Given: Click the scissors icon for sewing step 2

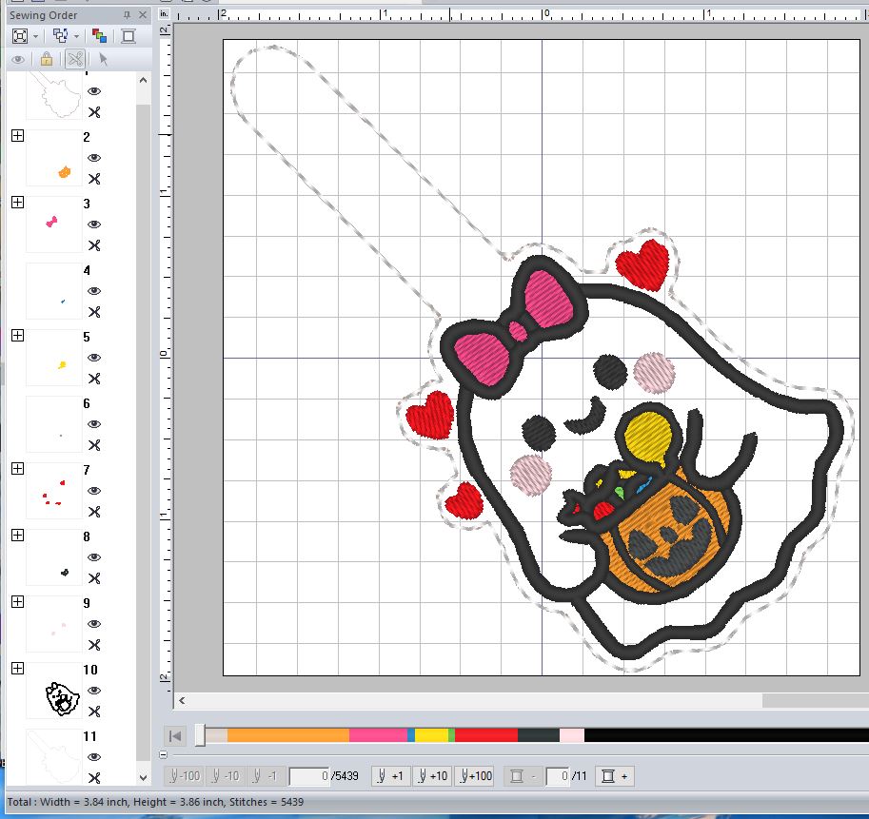Looking at the screenshot, I should [94, 179].
